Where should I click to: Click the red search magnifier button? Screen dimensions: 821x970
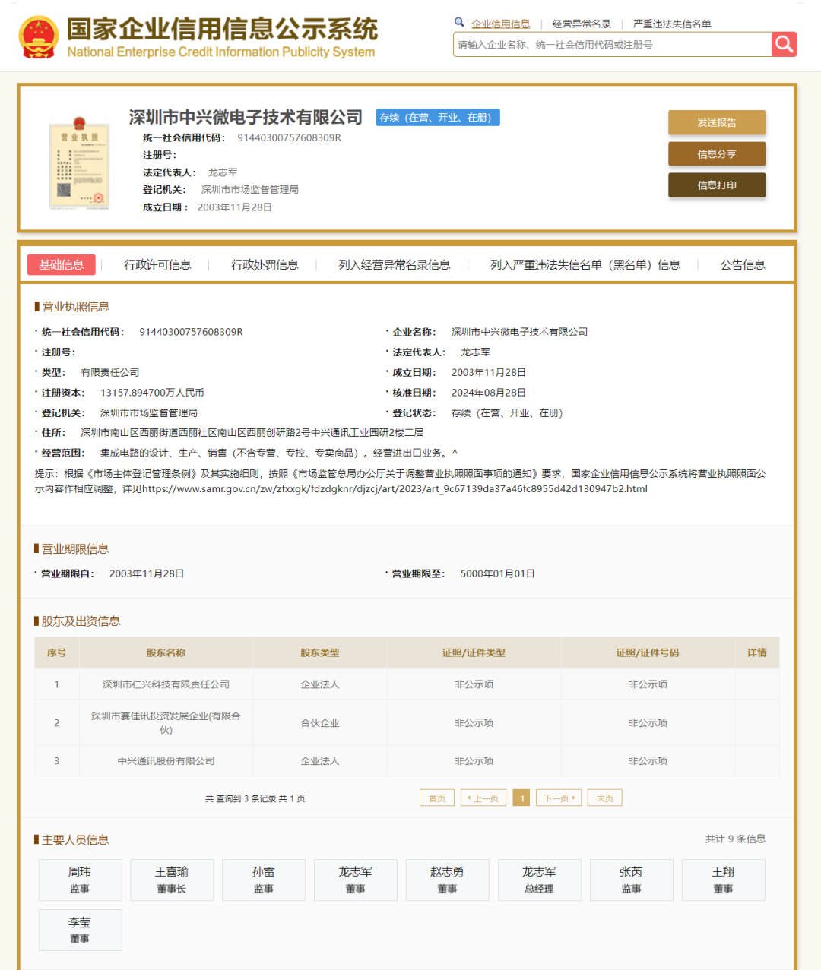point(784,44)
